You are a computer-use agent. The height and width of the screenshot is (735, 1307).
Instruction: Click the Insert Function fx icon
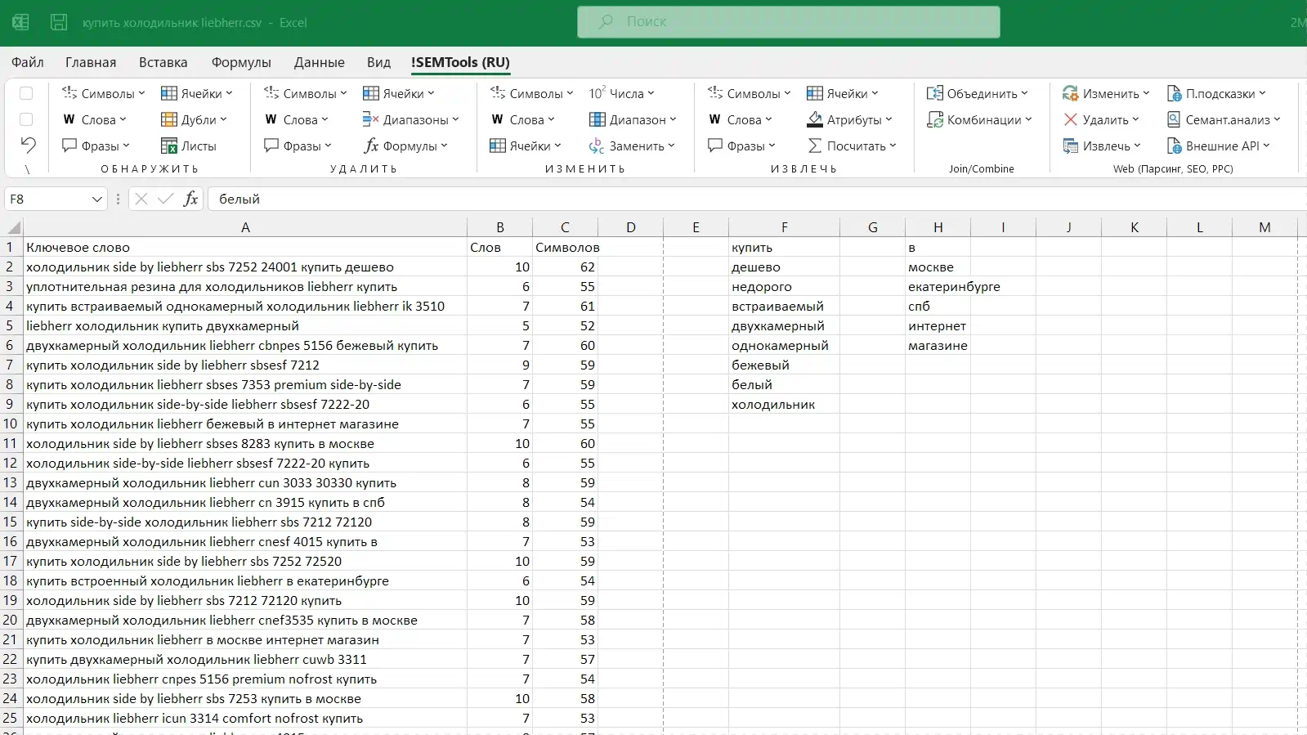tap(190, 199)
